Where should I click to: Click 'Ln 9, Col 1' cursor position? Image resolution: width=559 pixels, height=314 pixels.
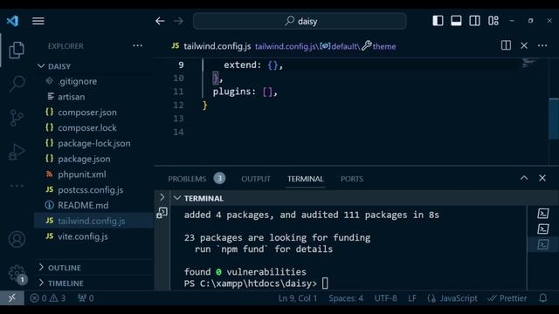click(298, 298)
